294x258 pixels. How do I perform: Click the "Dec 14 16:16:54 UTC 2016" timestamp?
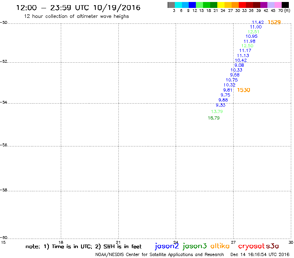tap(260, 255)
